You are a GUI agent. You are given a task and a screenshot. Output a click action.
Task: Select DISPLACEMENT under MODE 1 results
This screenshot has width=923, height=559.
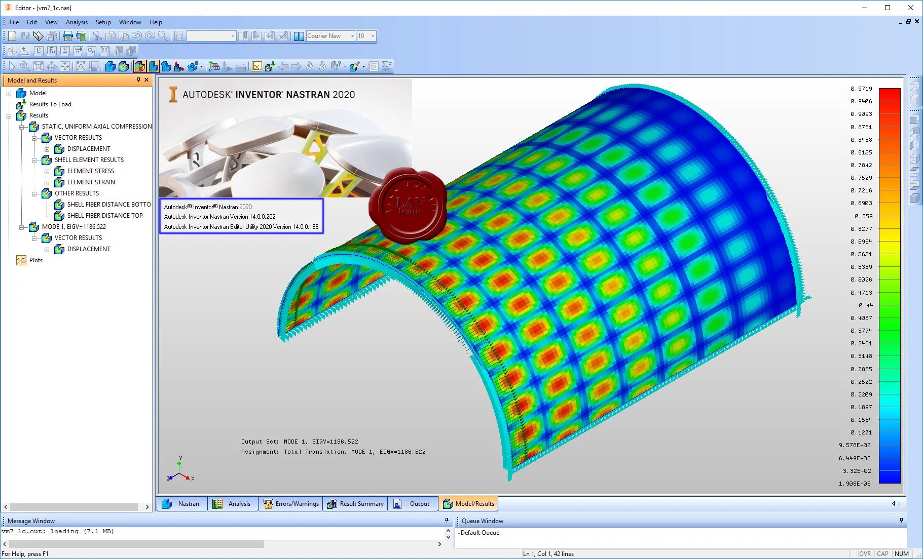pos(89,249)
